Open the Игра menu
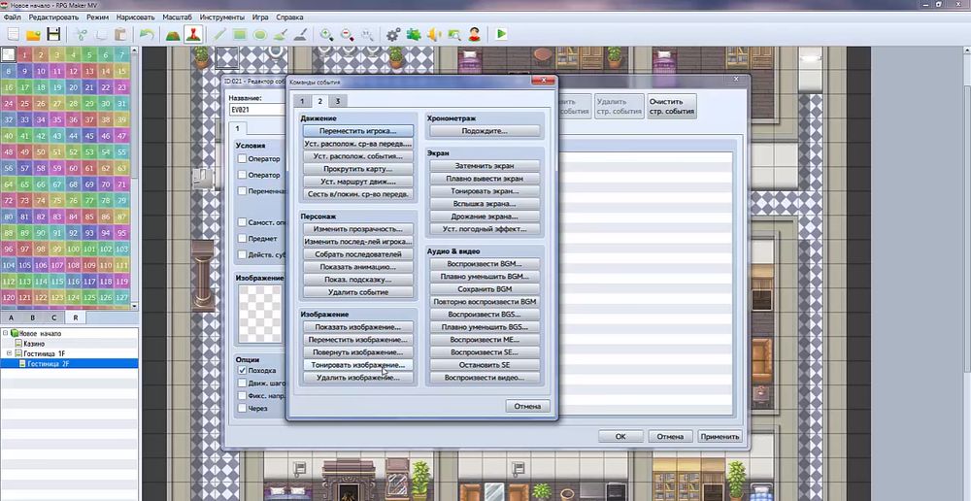The height and width of the screenshot is (501, 971). pos(260,17)
